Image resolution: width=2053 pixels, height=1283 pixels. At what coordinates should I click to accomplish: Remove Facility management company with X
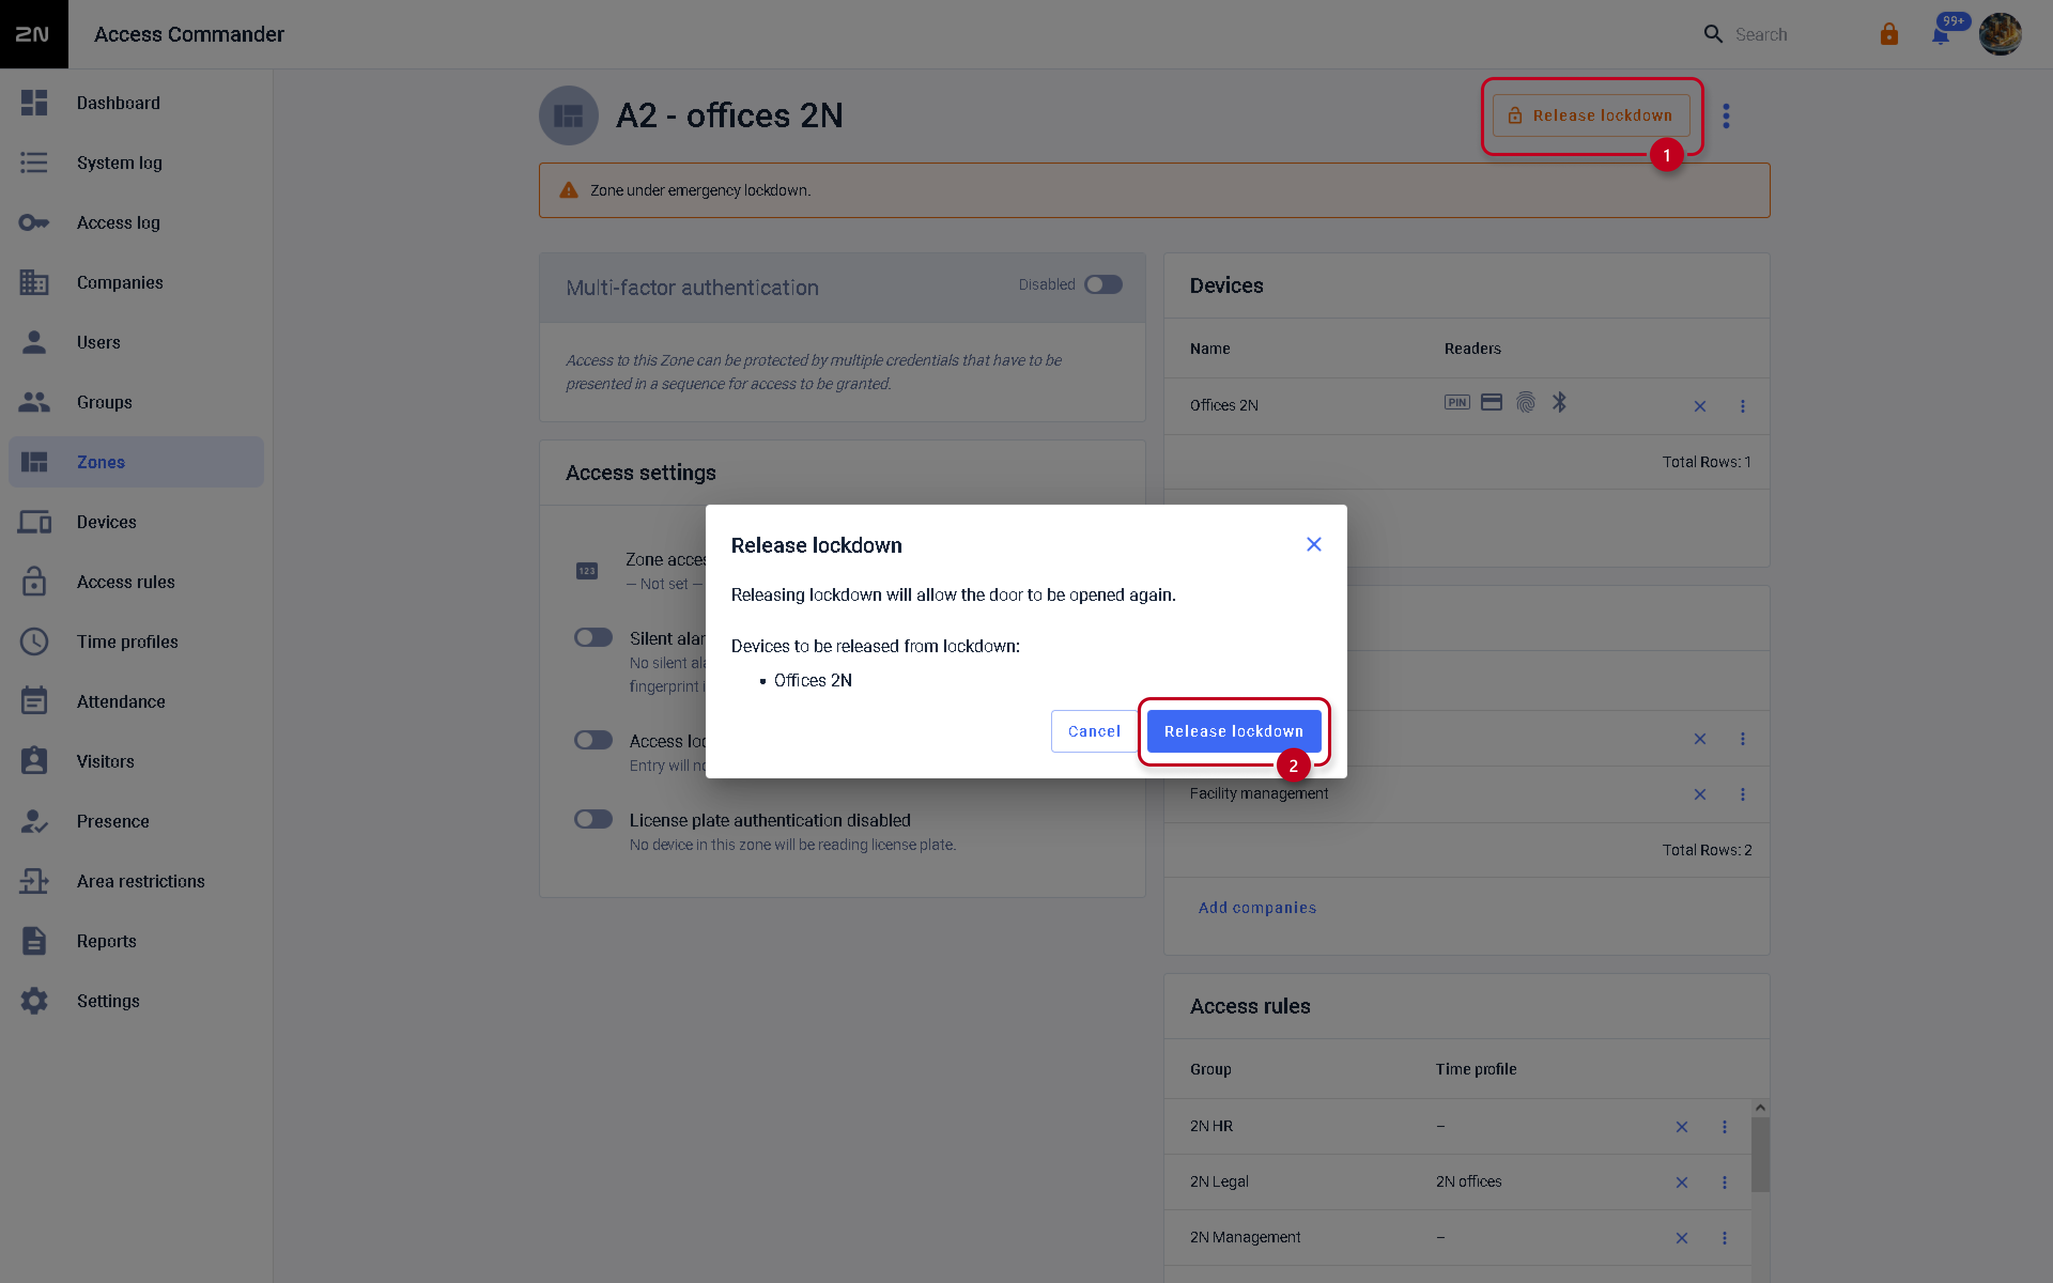click(x=1700, y=794)
